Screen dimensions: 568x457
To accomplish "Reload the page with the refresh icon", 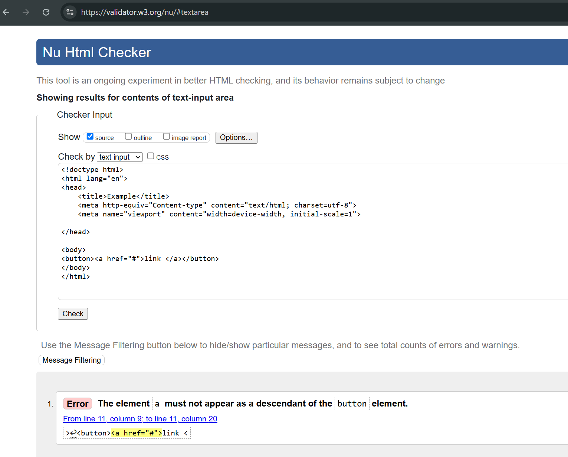I will coord(46,12).
